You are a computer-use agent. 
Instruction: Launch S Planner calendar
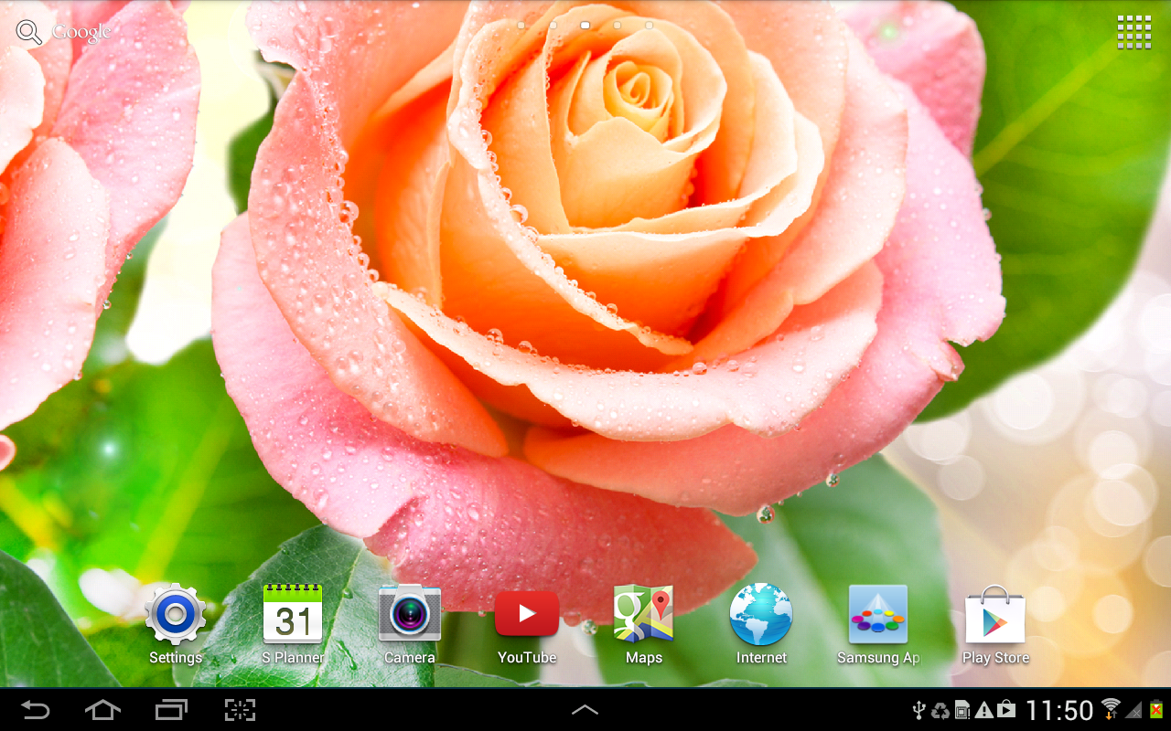click(x=293, y=623)
